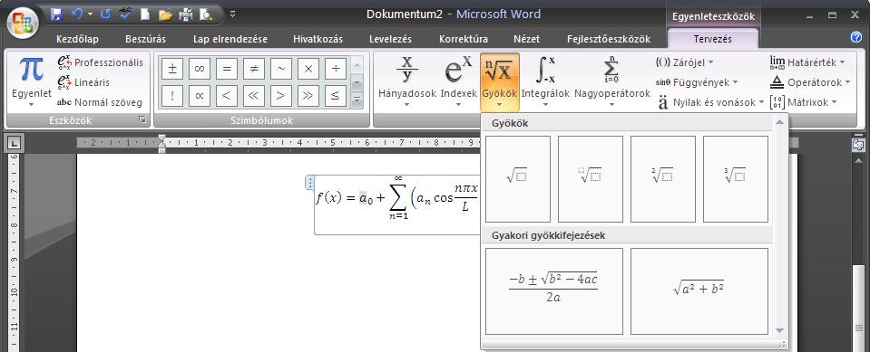The image size is (870, 352).
Task: Switch equation to Lineáris format
Action: coord(83,82)
